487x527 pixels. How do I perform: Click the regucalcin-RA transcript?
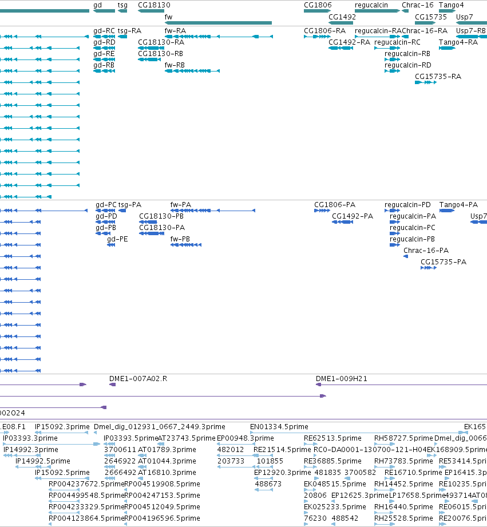tap(378, 37)
